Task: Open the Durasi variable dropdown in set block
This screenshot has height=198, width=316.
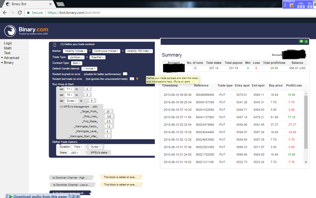Action: (x=72, y=101)
